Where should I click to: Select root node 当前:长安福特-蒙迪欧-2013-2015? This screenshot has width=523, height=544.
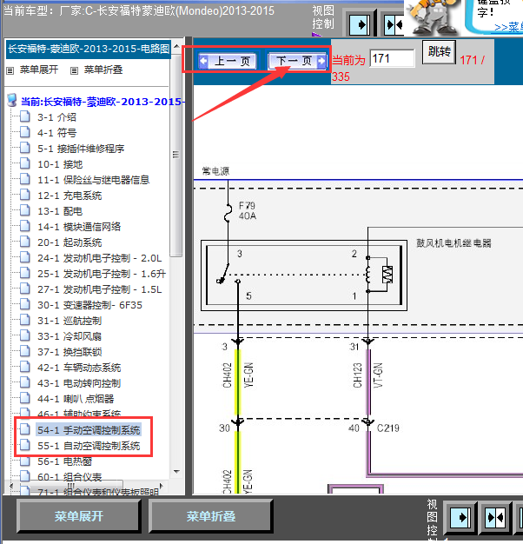point(103,102)
